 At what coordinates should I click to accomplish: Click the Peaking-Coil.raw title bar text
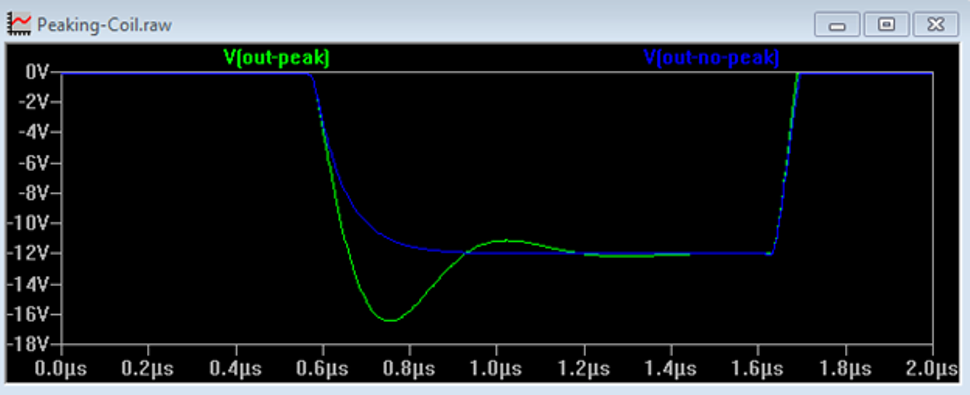click(x=104, y=25)
